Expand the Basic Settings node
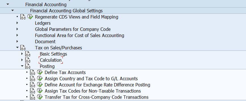The width and height of the screenshot is (246, 101). (x=22, y=54)
